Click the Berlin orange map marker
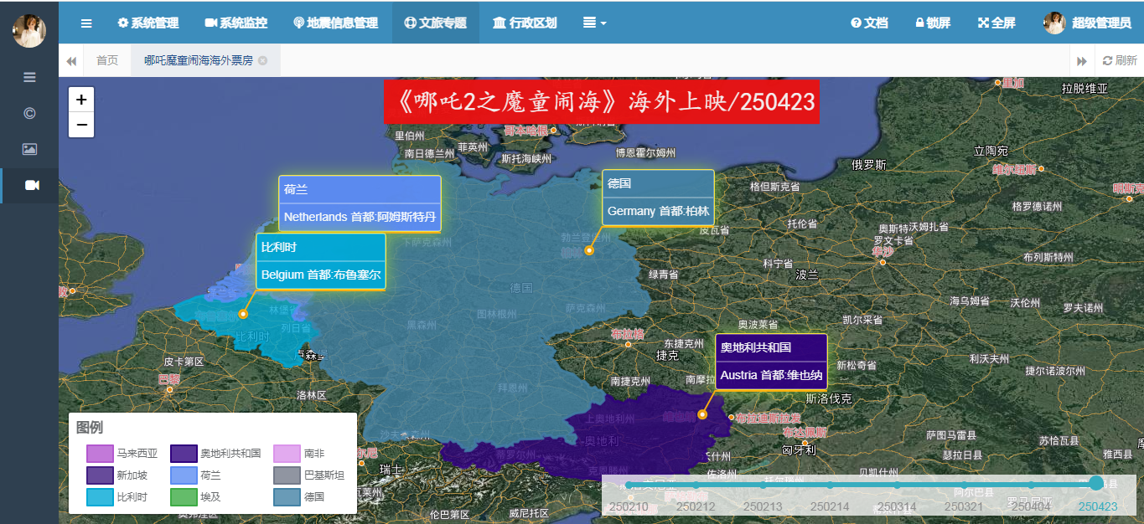1144x524 pixels. click(589, 250)
